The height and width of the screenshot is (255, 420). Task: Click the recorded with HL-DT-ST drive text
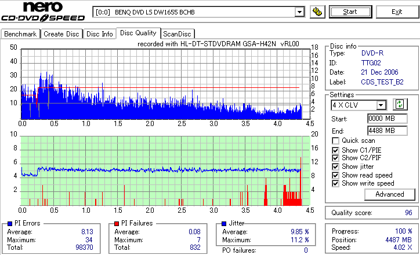pos(218,44)
